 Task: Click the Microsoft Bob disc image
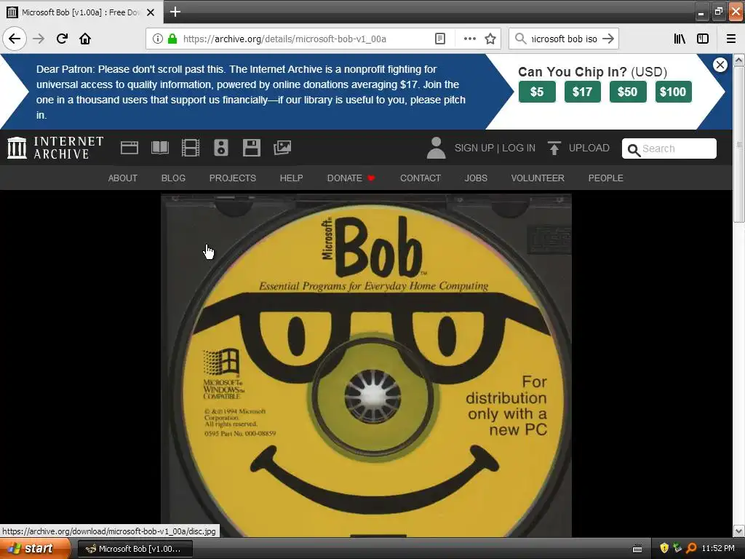click(x=367, y=365)
